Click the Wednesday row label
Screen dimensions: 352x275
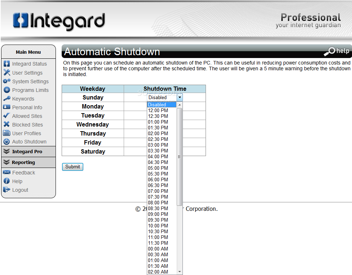point(93,124)
